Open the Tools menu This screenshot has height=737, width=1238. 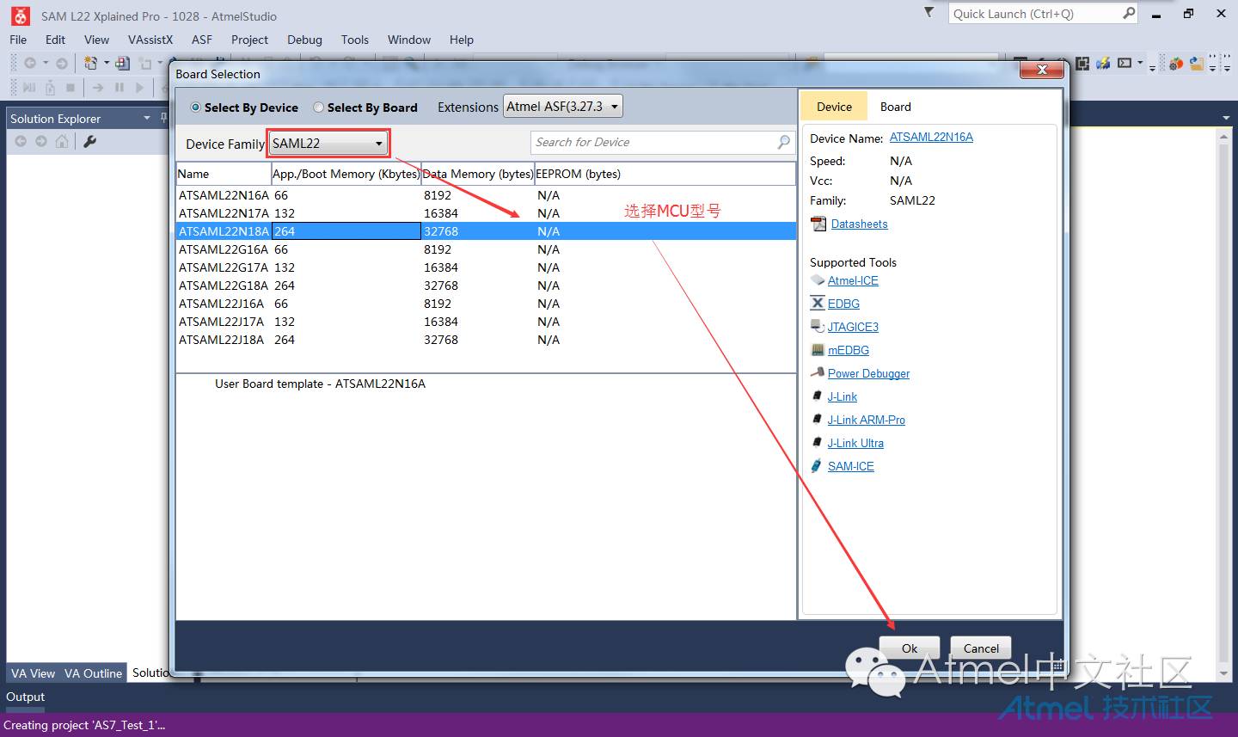point(354,40)
